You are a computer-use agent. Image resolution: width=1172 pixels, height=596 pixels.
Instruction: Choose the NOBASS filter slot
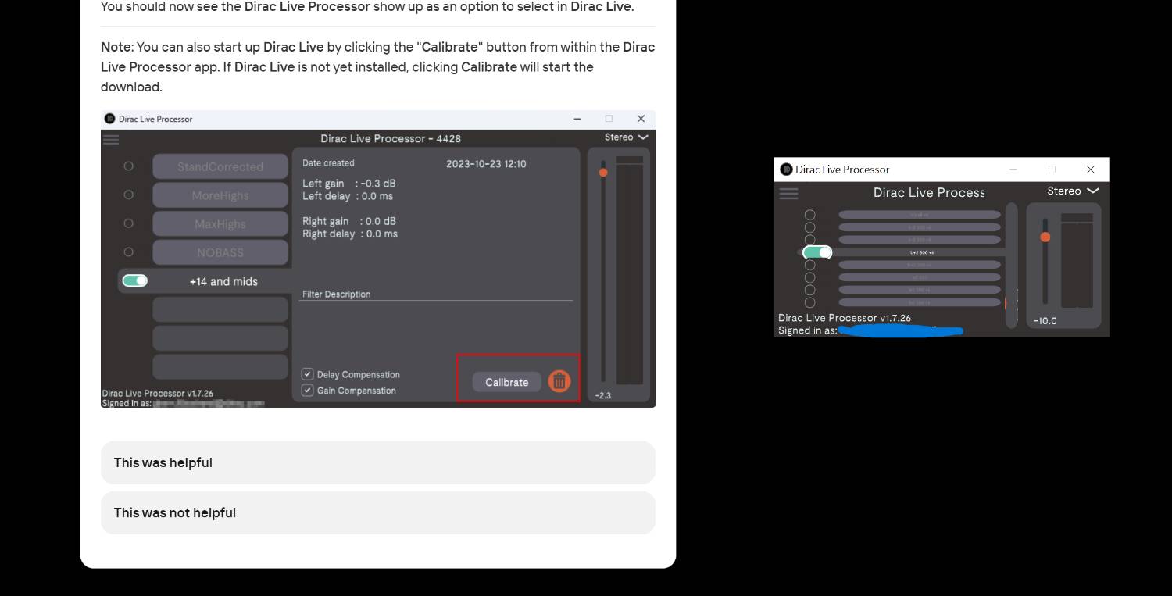220,252
